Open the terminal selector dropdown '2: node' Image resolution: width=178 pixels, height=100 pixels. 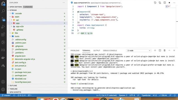[139, 51]
